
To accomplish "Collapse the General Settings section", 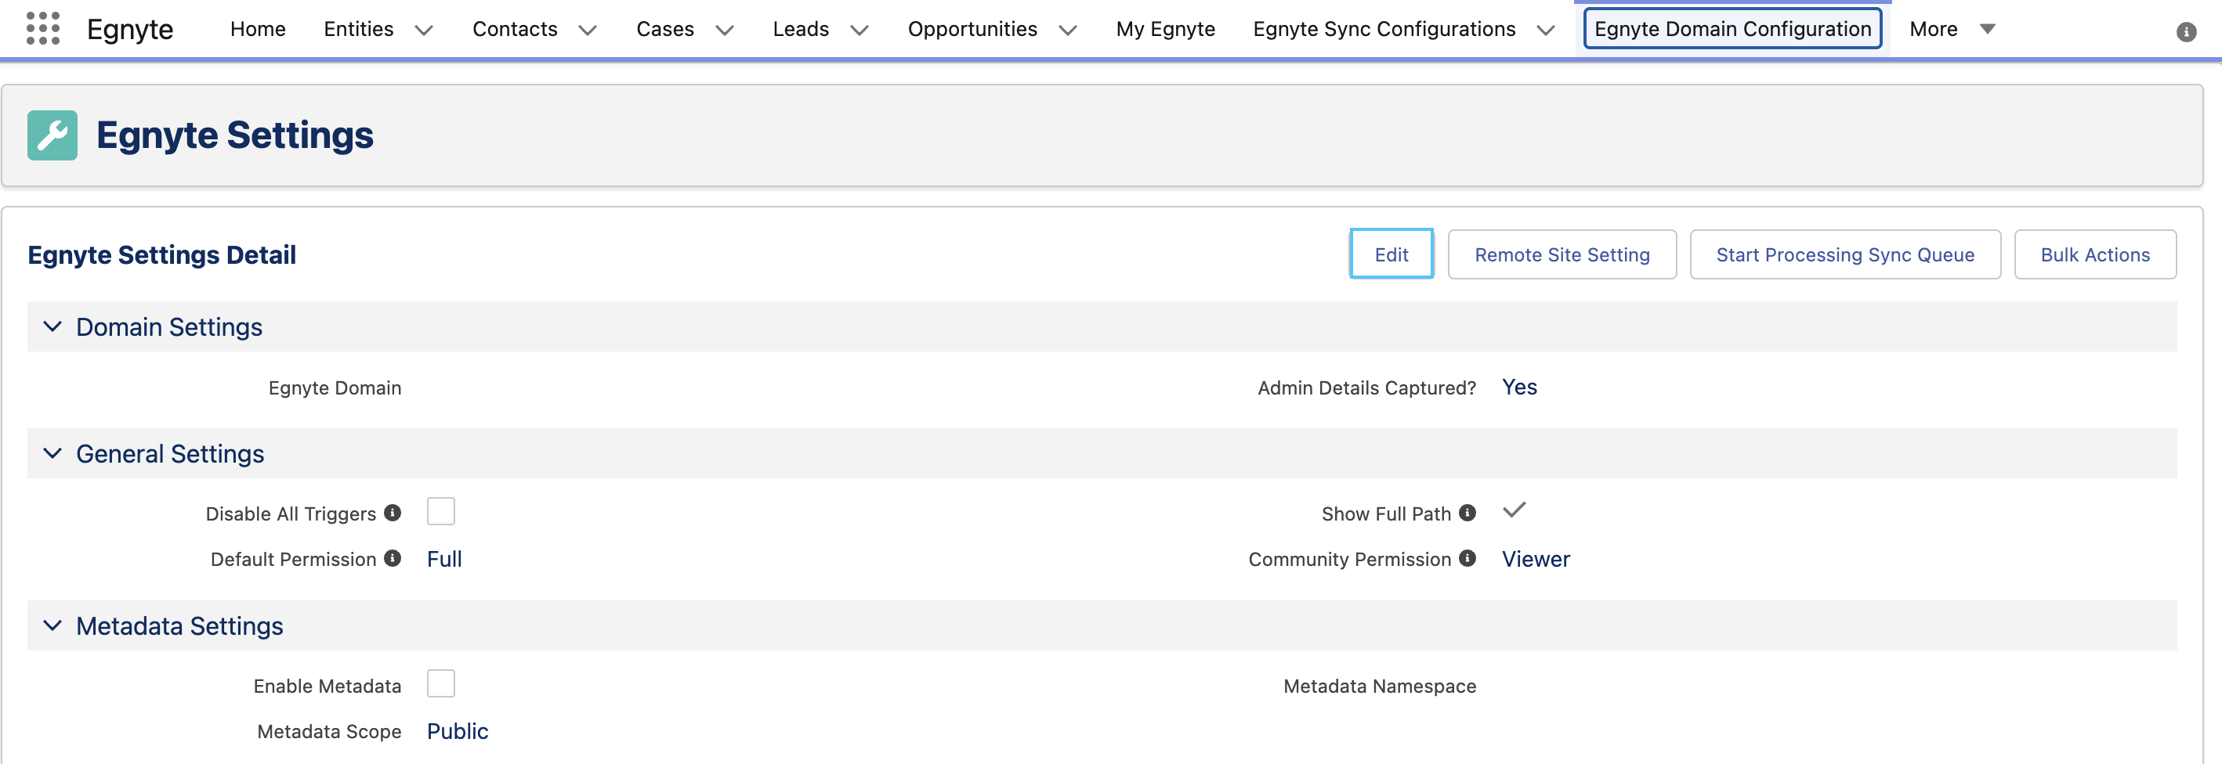I will 52,453.
